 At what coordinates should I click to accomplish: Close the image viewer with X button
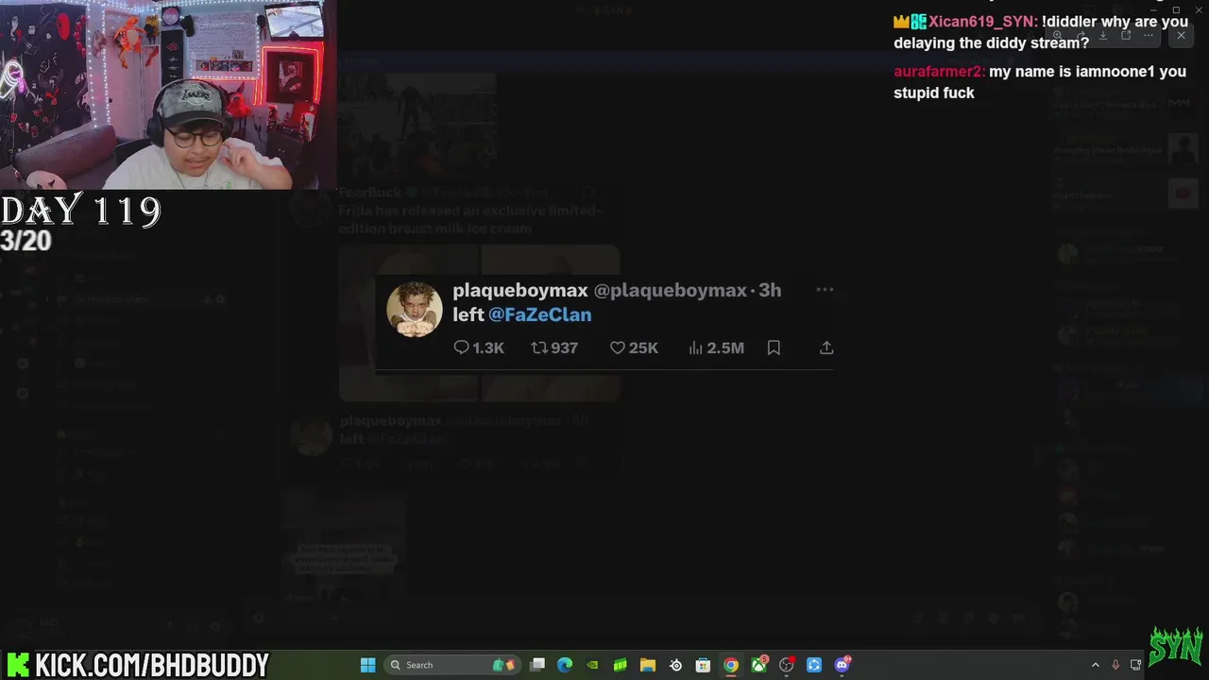coord(1181,36)
